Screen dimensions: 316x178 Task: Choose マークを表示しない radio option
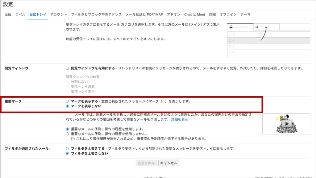[x=67, y=106]
